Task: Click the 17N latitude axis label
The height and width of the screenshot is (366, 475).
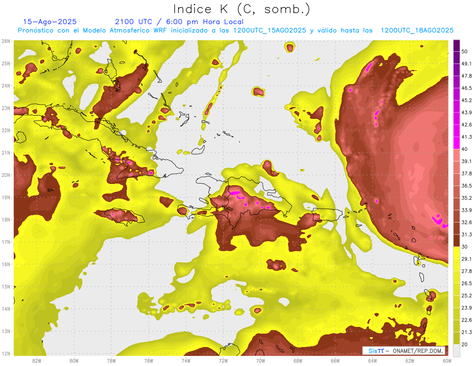Action: pos(6,242)
